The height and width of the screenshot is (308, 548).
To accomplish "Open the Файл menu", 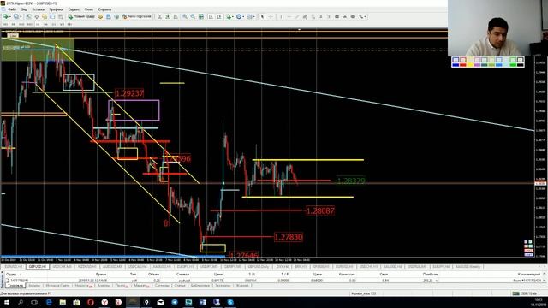I will point(11,9).
